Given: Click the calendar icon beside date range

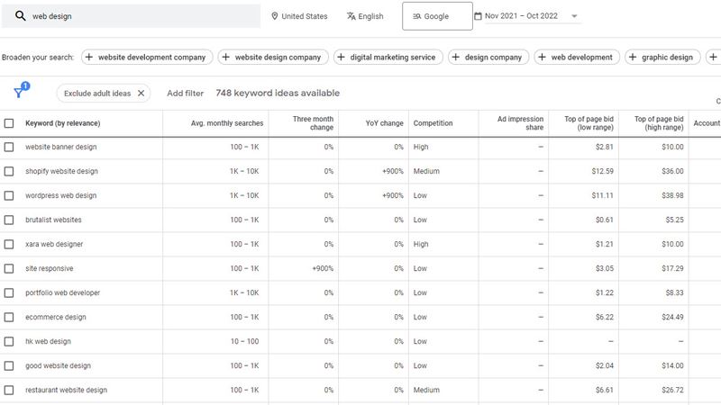Looking at the screenshot, I should [479, 16].
